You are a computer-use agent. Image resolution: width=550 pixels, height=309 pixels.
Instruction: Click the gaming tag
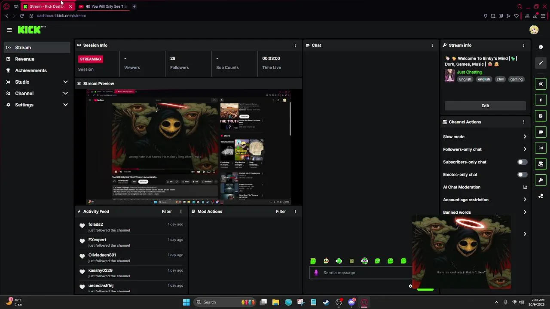click(x=516, y=79)
